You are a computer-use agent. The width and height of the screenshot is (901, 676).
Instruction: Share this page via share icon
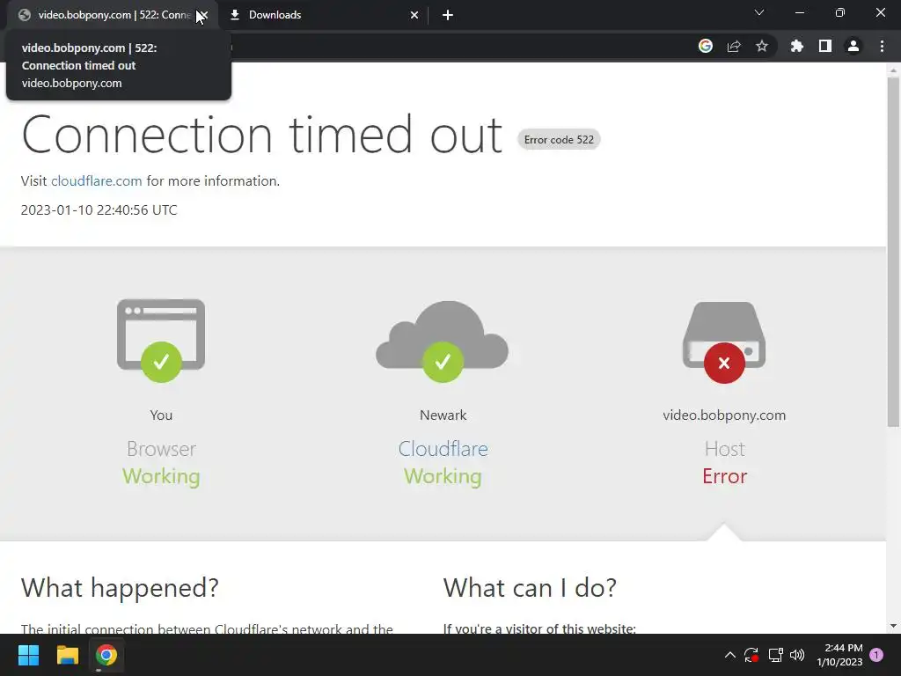tap(734, 46)
